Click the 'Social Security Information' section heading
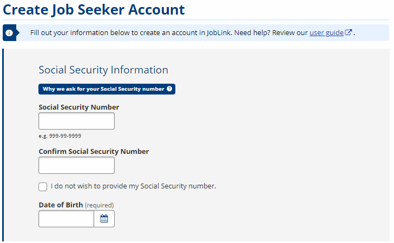The width and height of the screenshot is (394, 243). coord(103,70)
